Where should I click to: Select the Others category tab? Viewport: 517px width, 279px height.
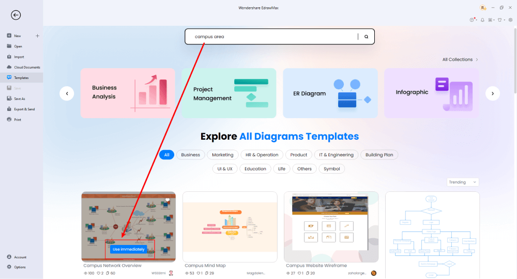coord(305,169)
